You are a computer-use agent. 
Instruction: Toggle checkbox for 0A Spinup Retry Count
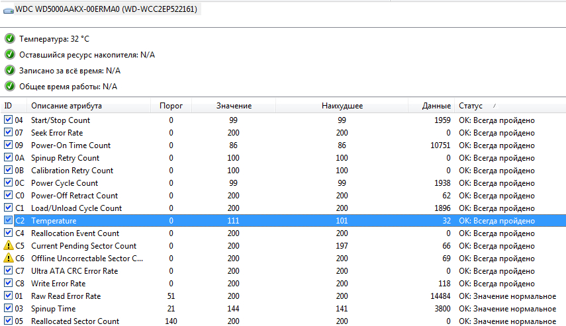click(x=8, y=157)
